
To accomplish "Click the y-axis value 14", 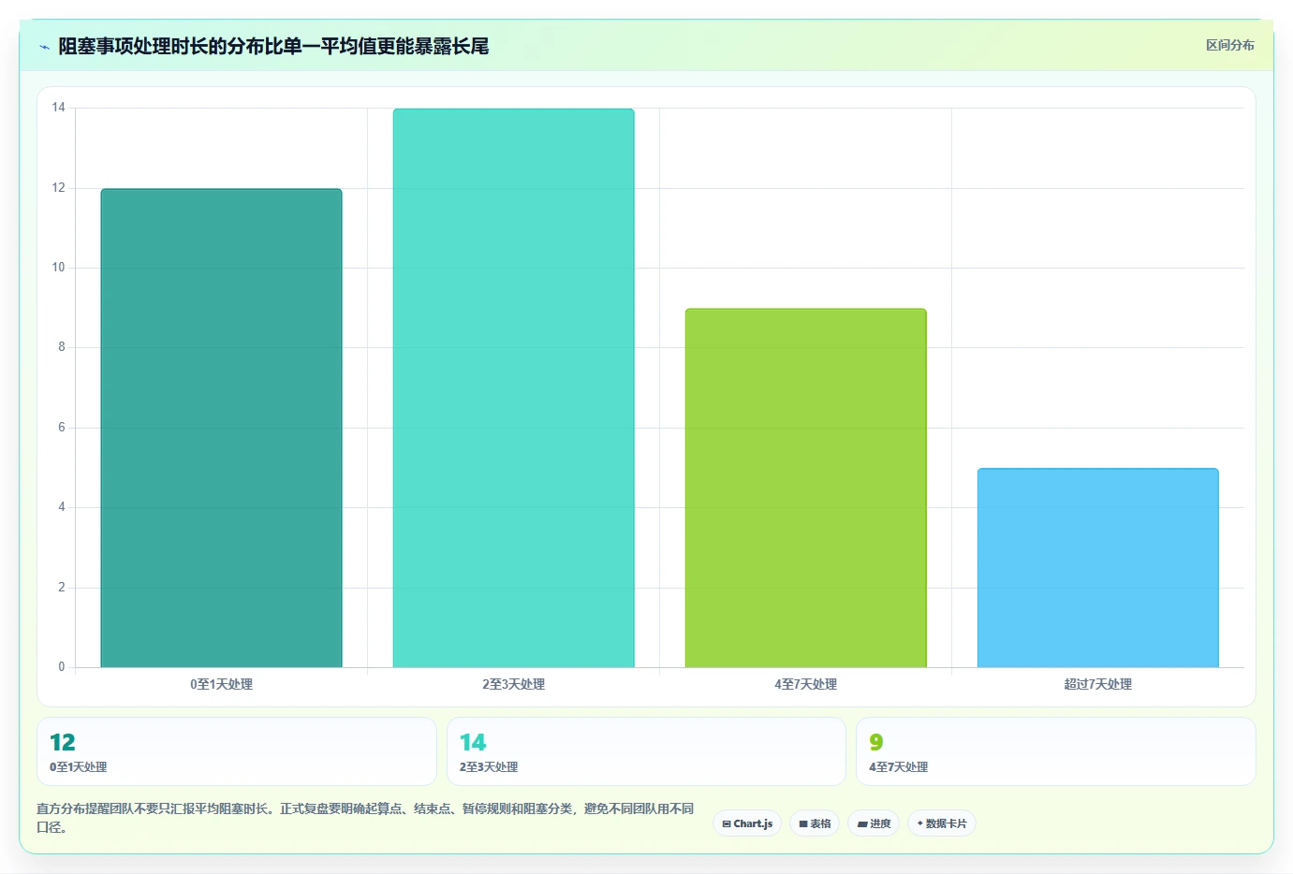I will [x=58, y=108].
